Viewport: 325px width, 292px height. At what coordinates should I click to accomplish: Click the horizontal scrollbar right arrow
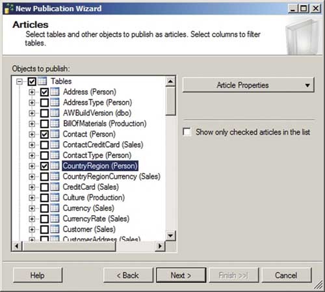pyautogui.click(x=160, y=246)
